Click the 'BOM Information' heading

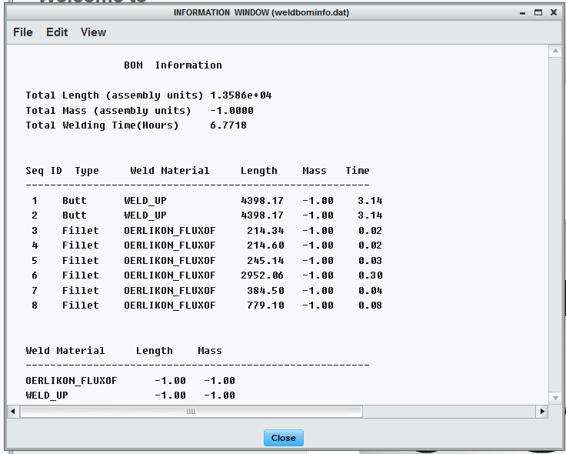[x=173, y=65]
